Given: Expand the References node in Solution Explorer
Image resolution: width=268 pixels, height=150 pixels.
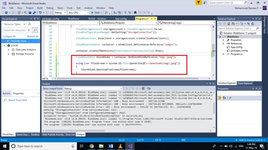Looking at the screenshot, I should (223, 44).
